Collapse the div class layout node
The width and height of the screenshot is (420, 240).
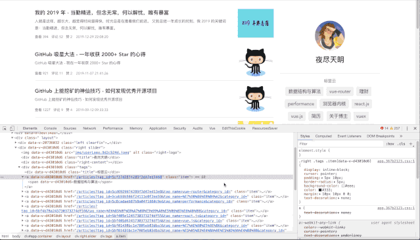[12, 137]
